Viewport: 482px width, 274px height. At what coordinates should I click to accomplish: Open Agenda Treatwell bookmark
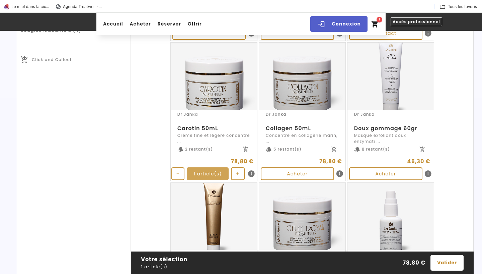pyautogui.click(x=79, y=7)
